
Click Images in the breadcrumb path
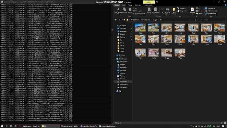[155, 20]
